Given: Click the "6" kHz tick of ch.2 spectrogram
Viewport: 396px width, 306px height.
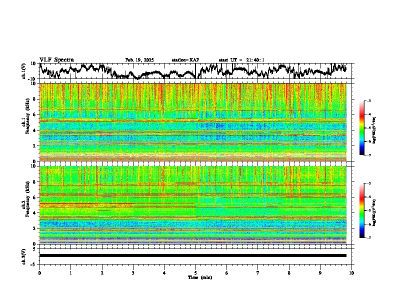Looking at the screenshot, I should (x=35, y=197).
